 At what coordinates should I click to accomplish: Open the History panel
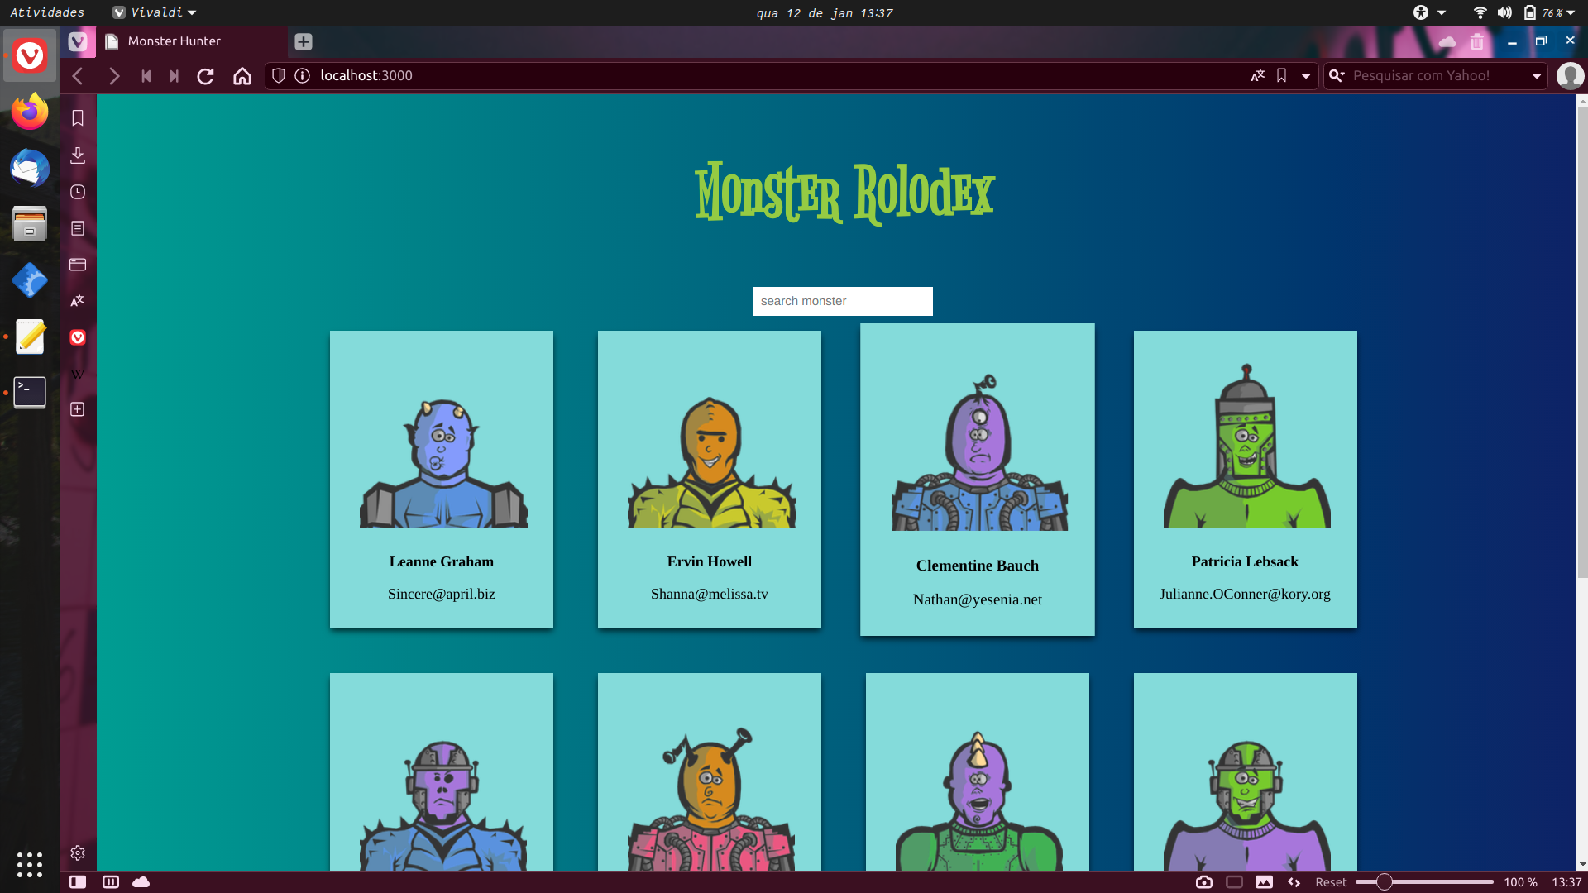pyautogui.click(x=77, y=192)
